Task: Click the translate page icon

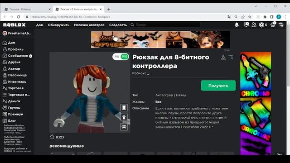Action: (229, 17)
